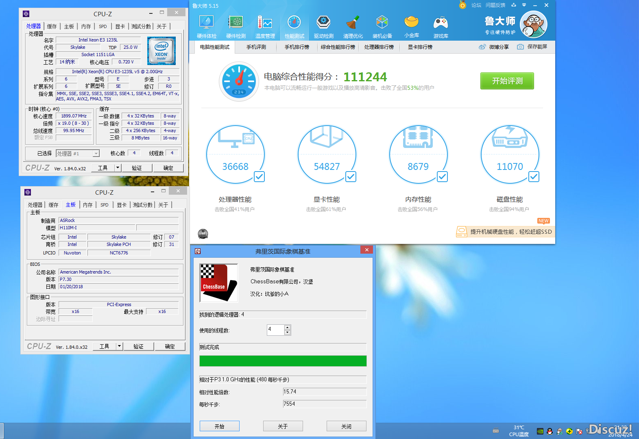Open the forum link in Ludashi title bar
The width and height of the screenshot is (639, 439).
pyautogui.click(x=476, y=5)
